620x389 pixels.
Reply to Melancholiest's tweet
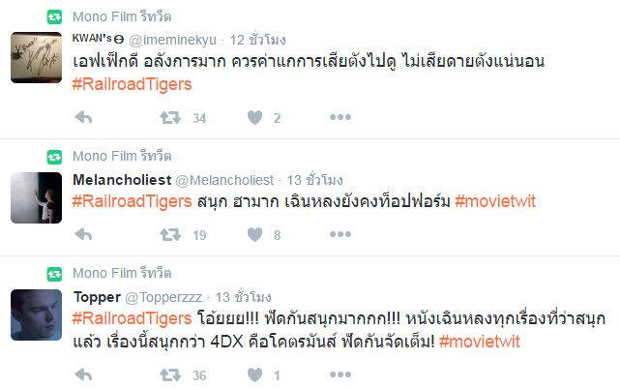pos(83,233)
